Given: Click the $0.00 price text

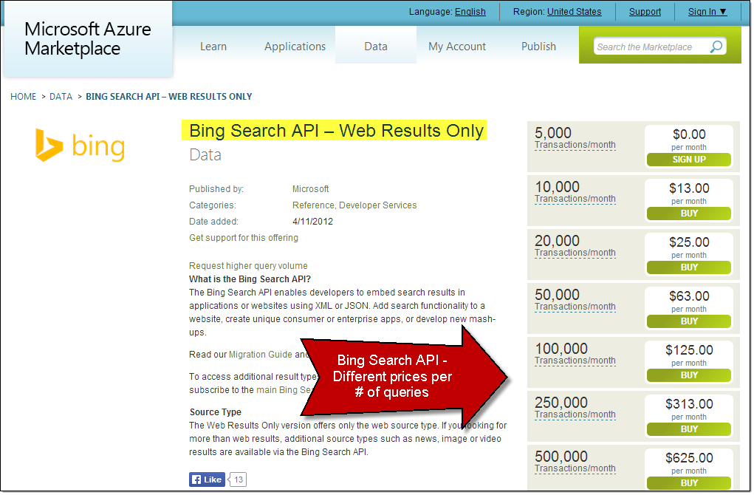Looking at the screenshot, I should (x=689, y=134).
